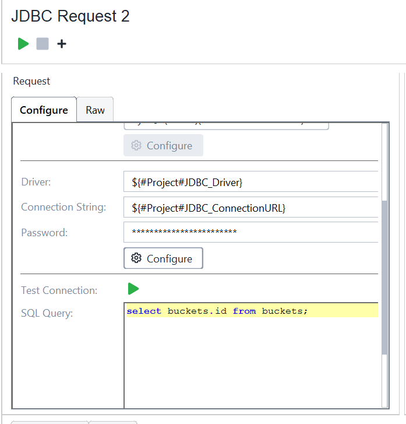Switch to the Raw tab

pyautogui.click(x=95, y=110)
